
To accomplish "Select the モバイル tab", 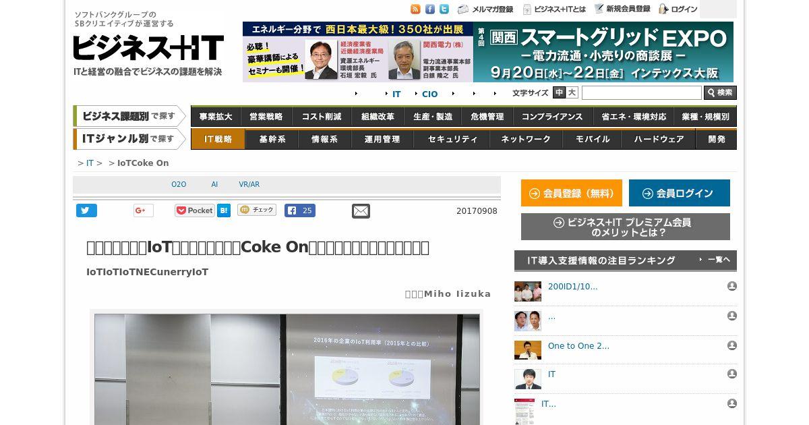I will pos(593,140).
